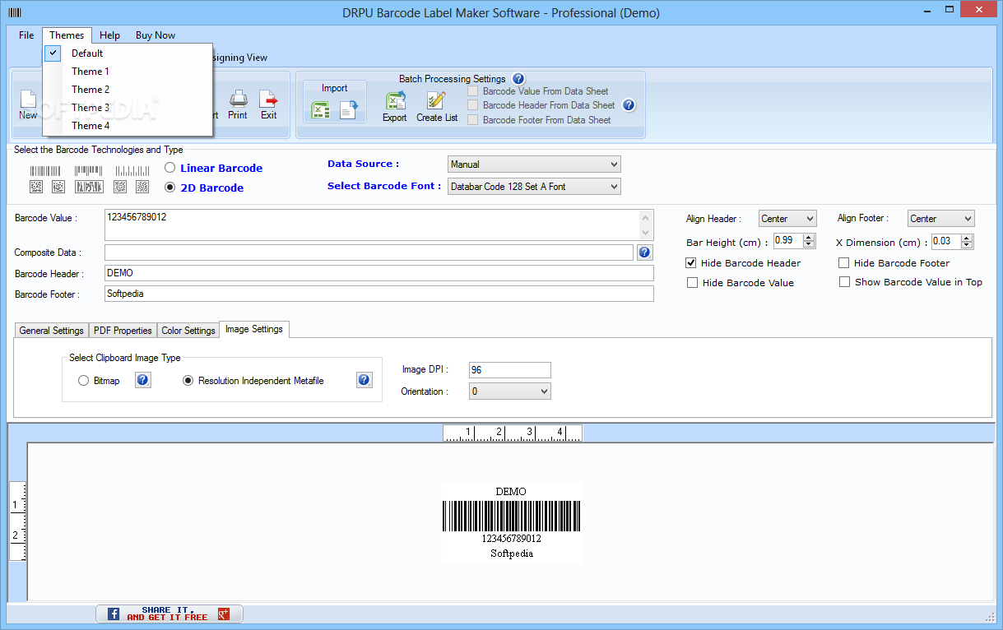Click the Image DPI field
Image resolution: width=1003 pixels, height=630 pixels.
coord(509,370)
